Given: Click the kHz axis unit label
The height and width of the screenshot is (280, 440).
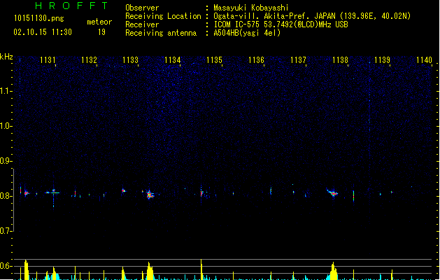Looking at the screenshot, I should [6, 57].
